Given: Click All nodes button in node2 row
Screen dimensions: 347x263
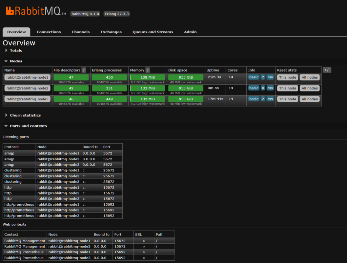Looking at the screenshot, I should point(310,88).
